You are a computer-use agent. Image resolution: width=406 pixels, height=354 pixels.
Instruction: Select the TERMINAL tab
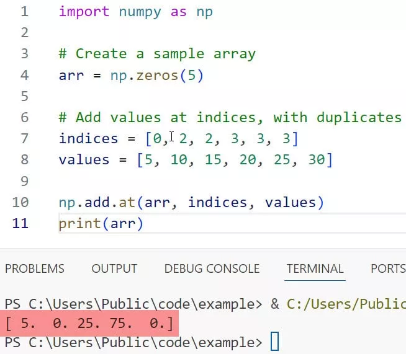click(x=315, y=268)
